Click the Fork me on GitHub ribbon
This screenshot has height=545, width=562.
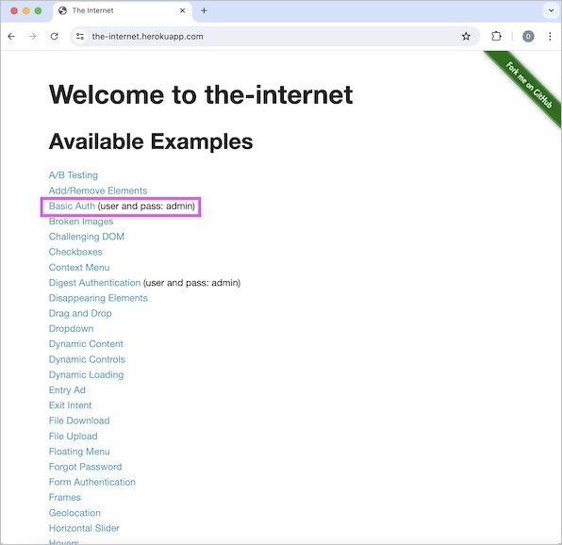tap(528, 85)
